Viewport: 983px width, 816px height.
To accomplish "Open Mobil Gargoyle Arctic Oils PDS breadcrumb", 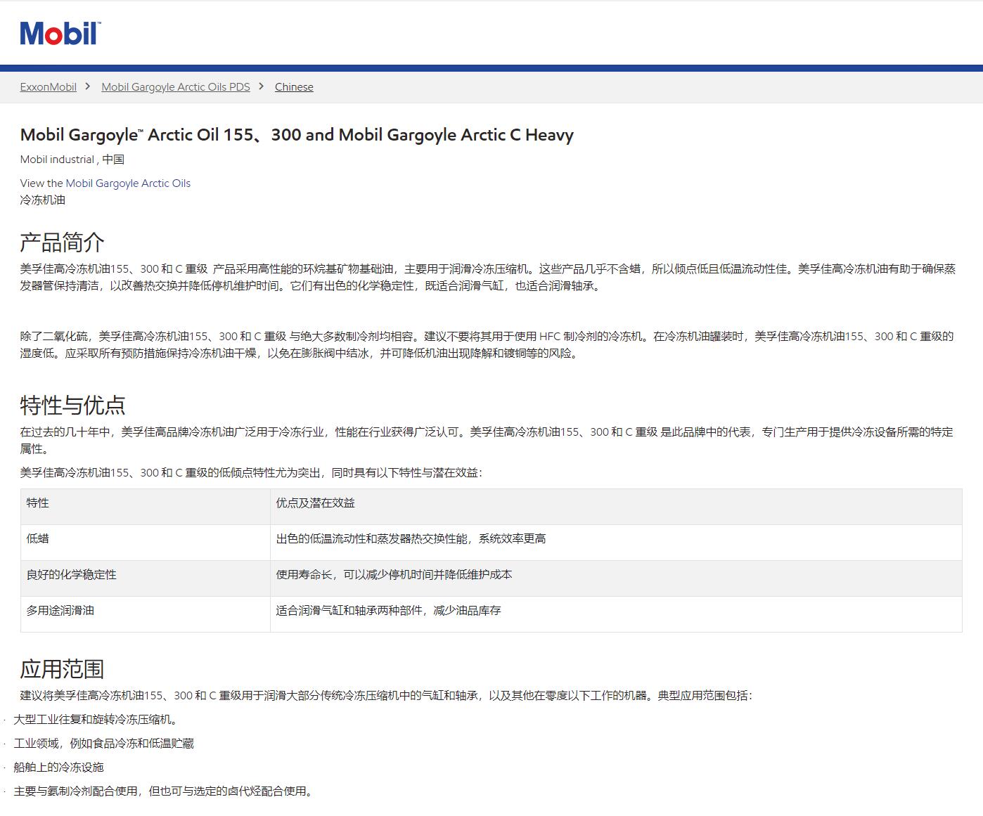I will tap(176, 87).
